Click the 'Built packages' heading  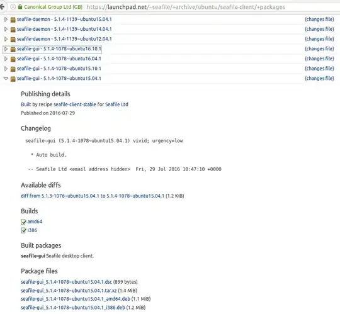tap(41, 245)
